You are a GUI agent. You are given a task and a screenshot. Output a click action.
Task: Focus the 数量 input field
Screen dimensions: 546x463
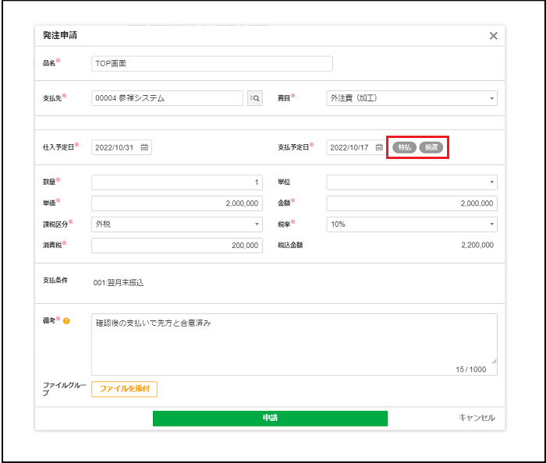point(177,182)
